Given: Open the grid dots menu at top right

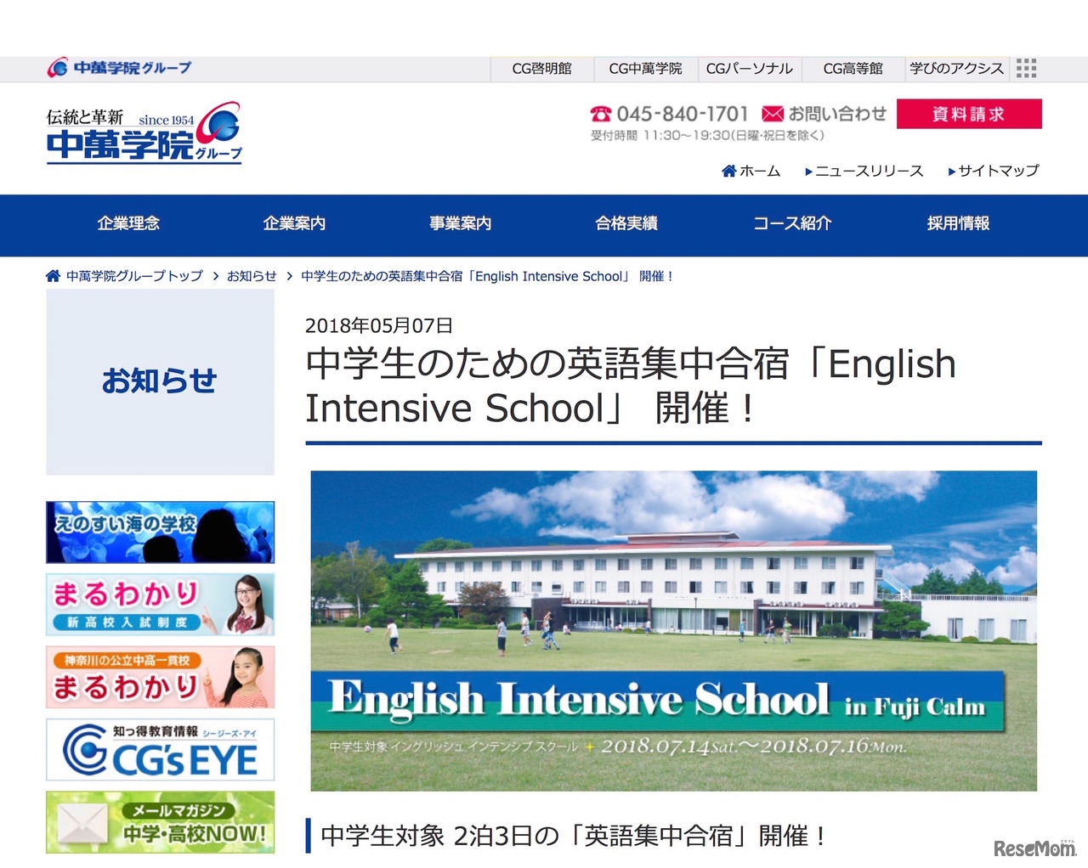Looking at the screenshot, I should (1026, 68).
